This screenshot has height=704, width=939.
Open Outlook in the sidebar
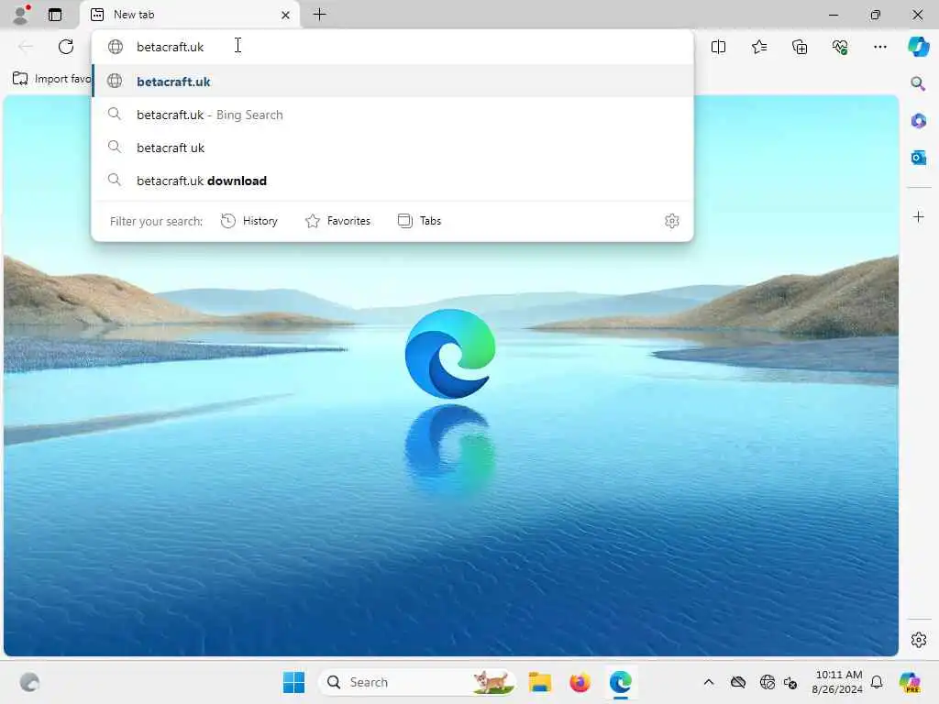coord(918,158)
